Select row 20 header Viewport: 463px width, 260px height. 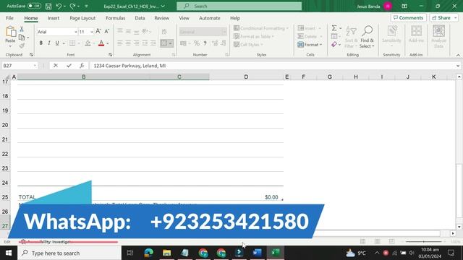[x=5, y=125]
